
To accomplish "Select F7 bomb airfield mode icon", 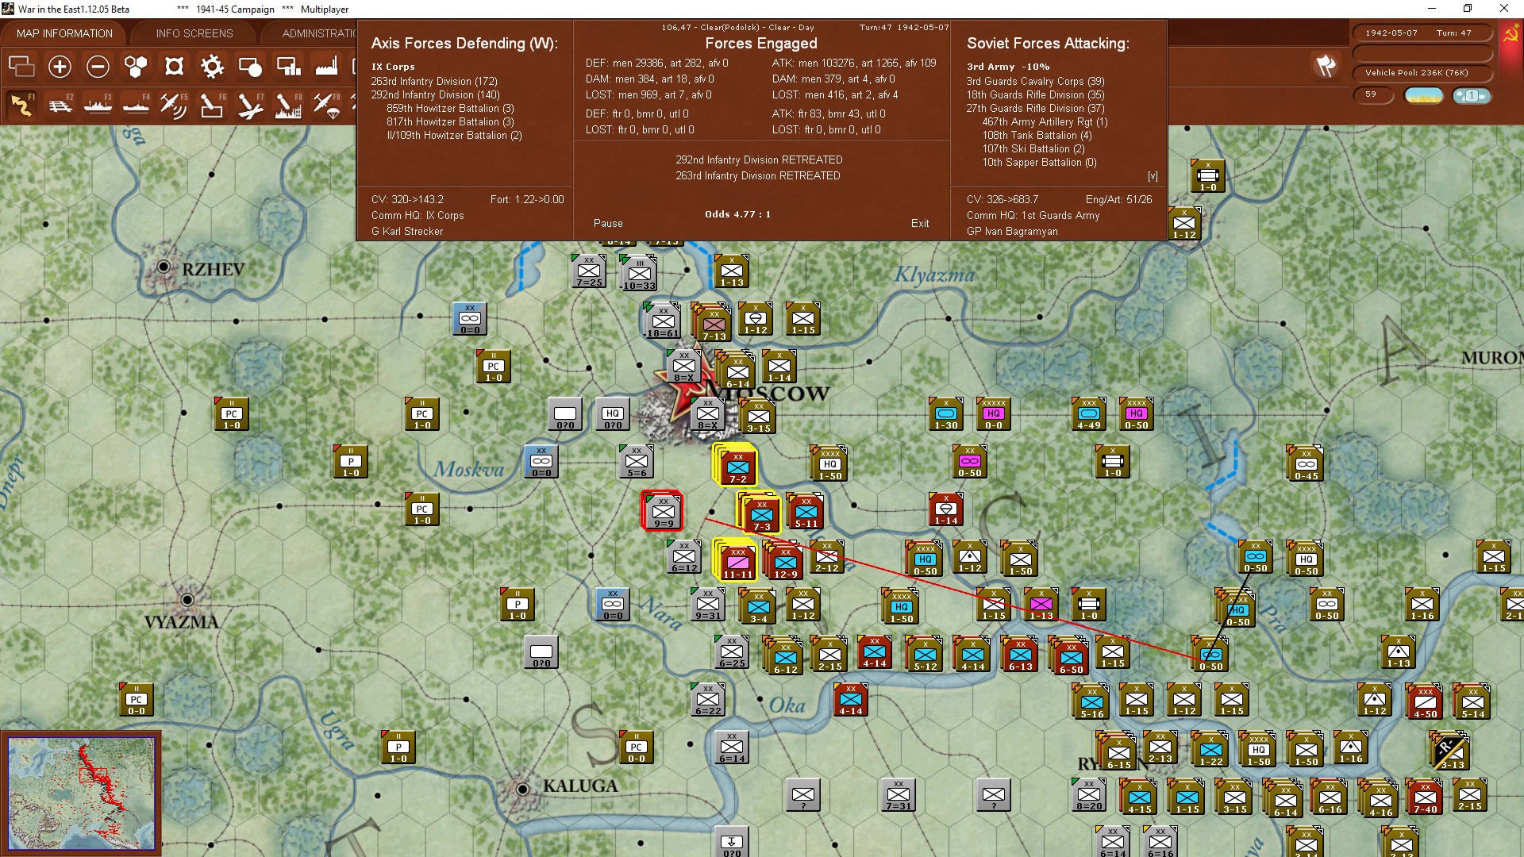I will 250,105.
